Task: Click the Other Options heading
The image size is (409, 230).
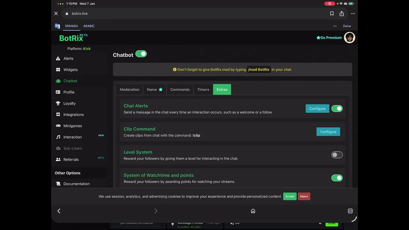Action: [67, 173]
